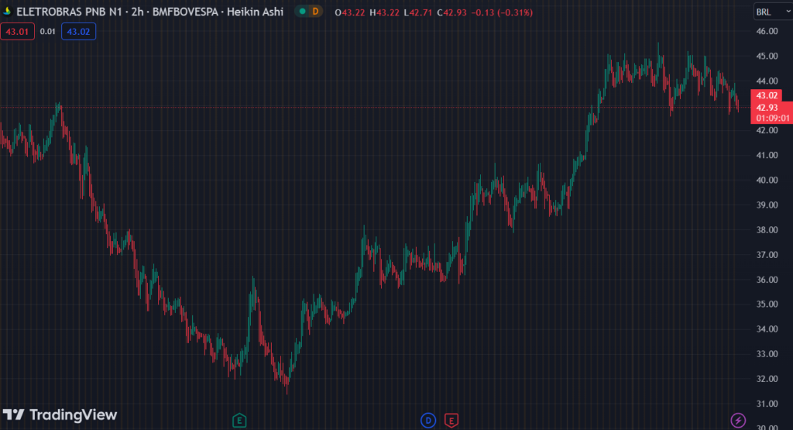Click the 35.00 price axis label
The width and height of the screenshot is (793, 430).
pos(767,304)
